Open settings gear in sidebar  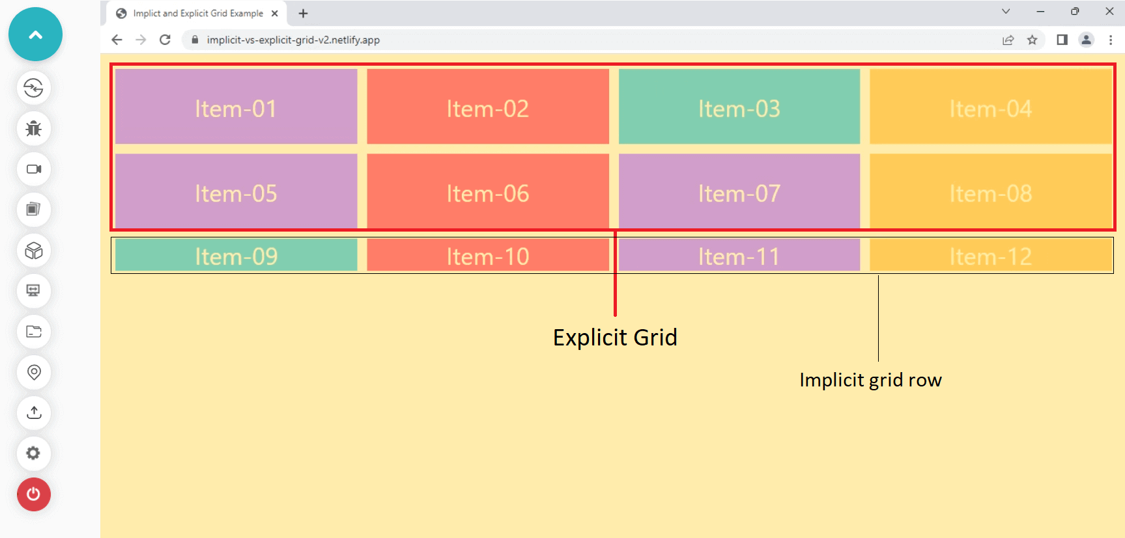coord(34,453)
